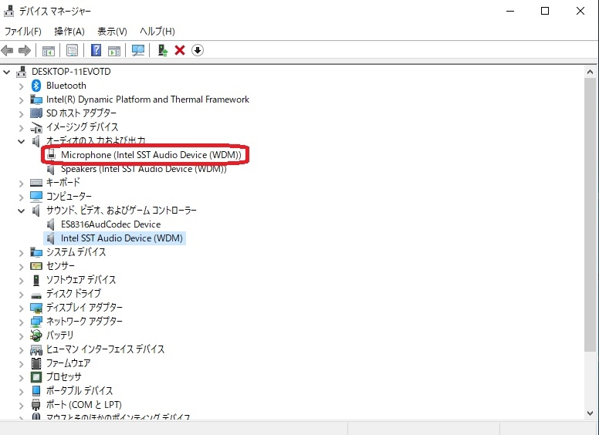Image resolution: width=599 pixels, height=435 pixels.
Task: Select the ディスプレイ アダプター label
Action: coord(84,307)
